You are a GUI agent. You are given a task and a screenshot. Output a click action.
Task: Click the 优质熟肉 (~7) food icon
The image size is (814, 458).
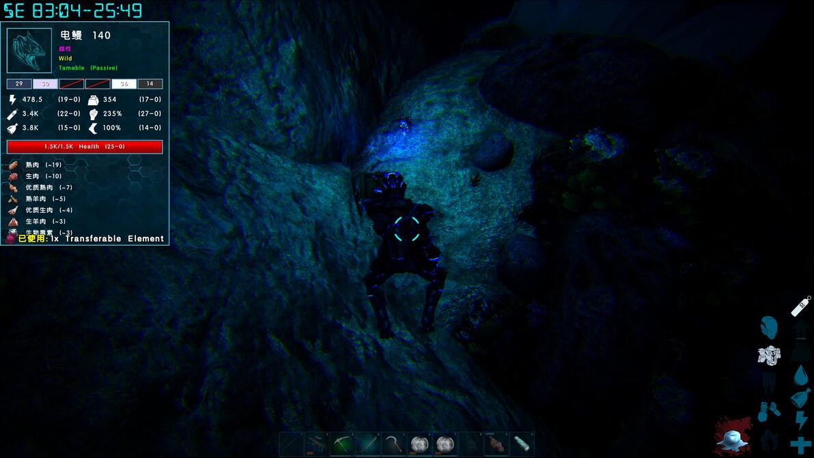[13, 188]
